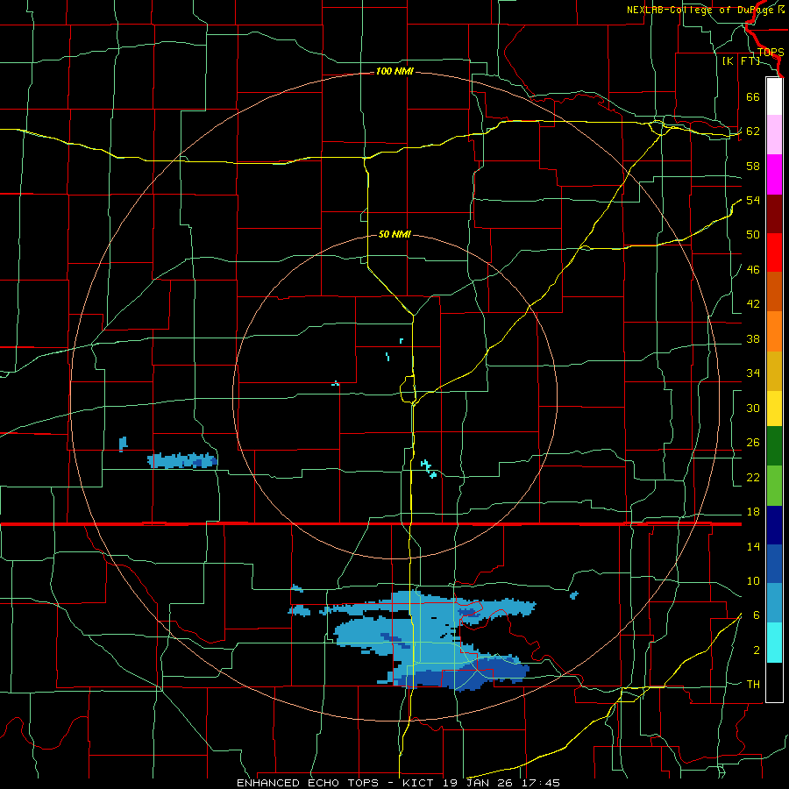This screenshot has width=789, height=789.
Task: Click the 38 legend value
Action: pyautogui.click(x=753, y=338)
